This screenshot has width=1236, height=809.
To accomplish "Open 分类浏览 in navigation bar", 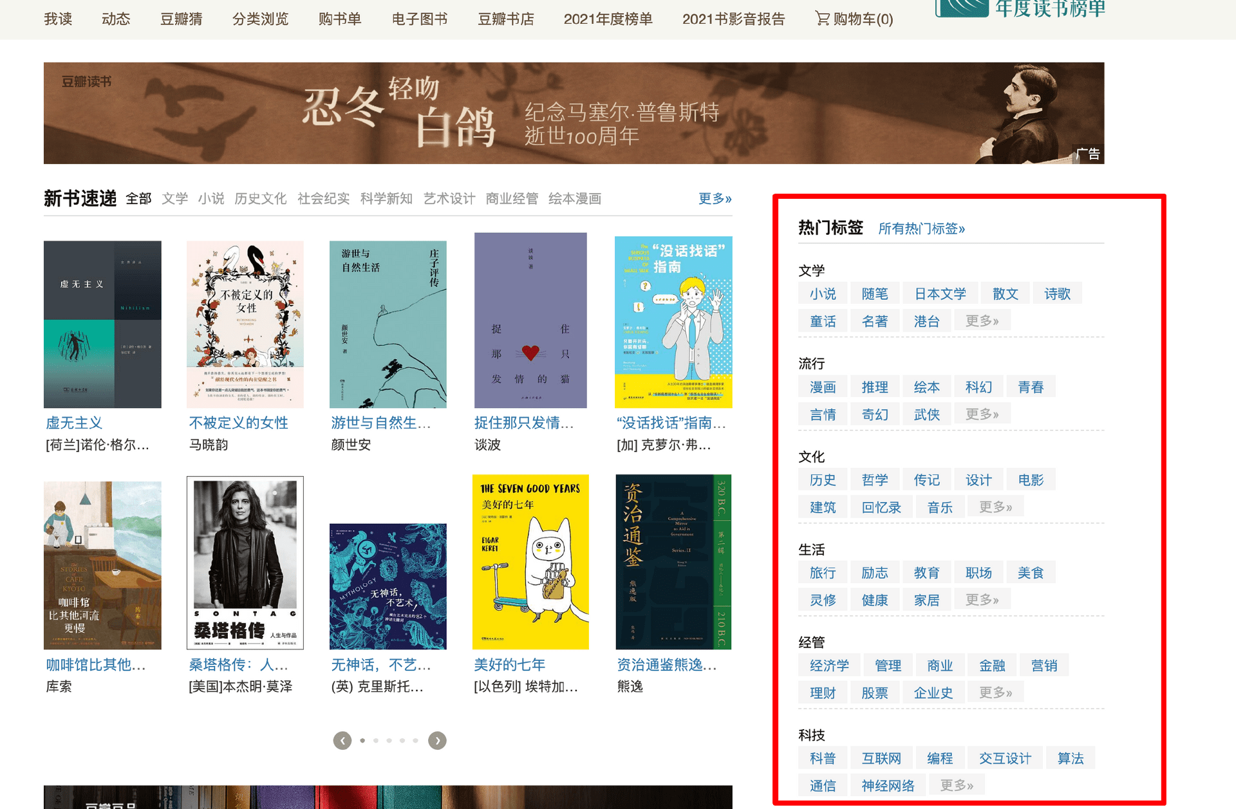I will (260, 19).
